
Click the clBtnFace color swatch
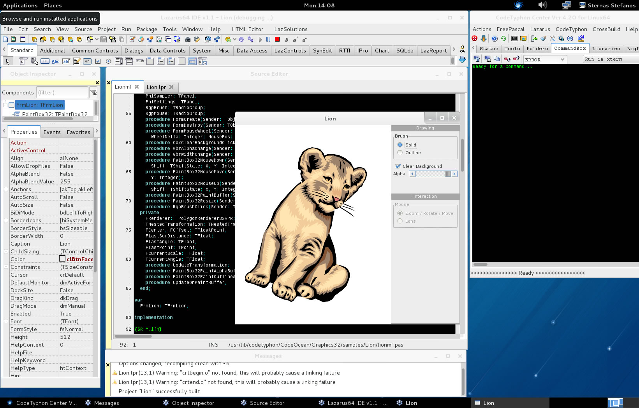click(x=62, y=259)
